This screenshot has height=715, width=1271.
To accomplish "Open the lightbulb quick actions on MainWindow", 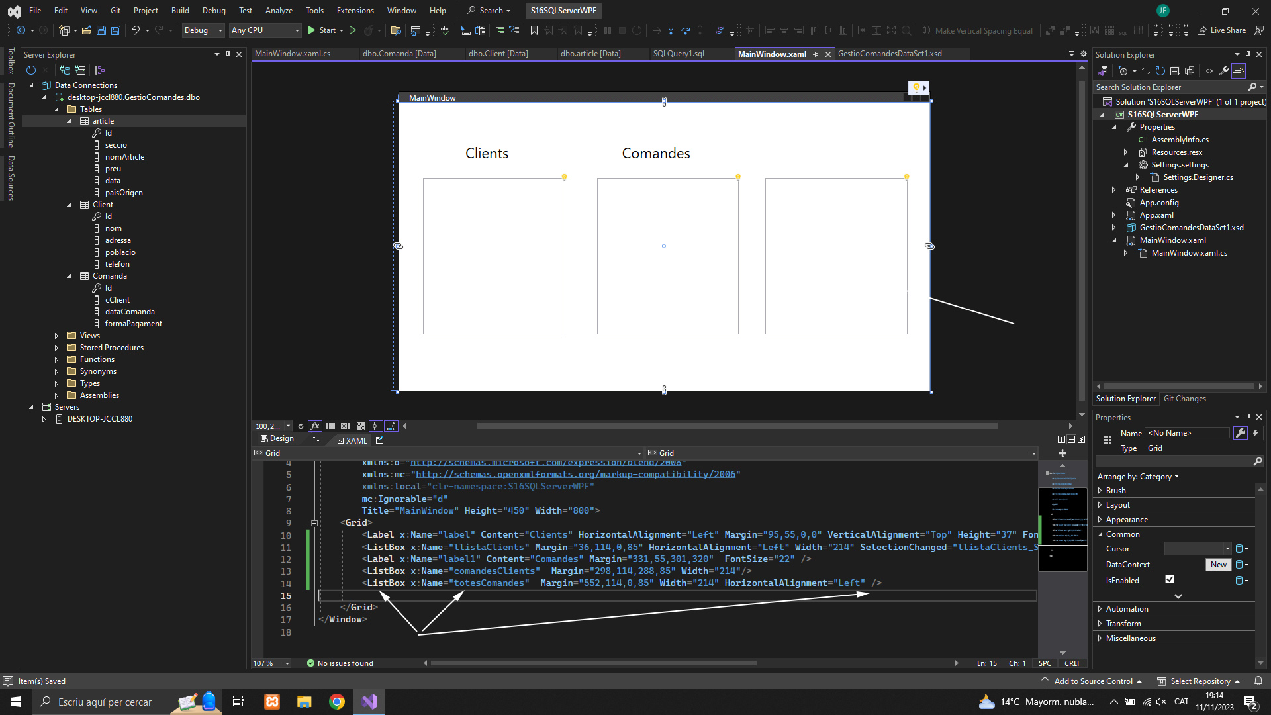I will pyautogui.click(x=918, y=87).
